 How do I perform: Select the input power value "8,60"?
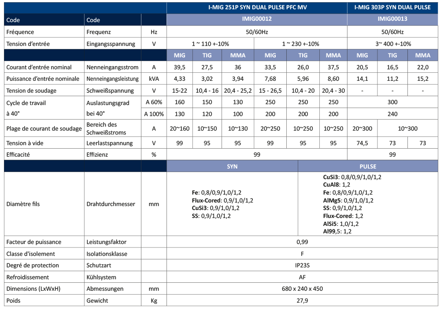point(333,79)
